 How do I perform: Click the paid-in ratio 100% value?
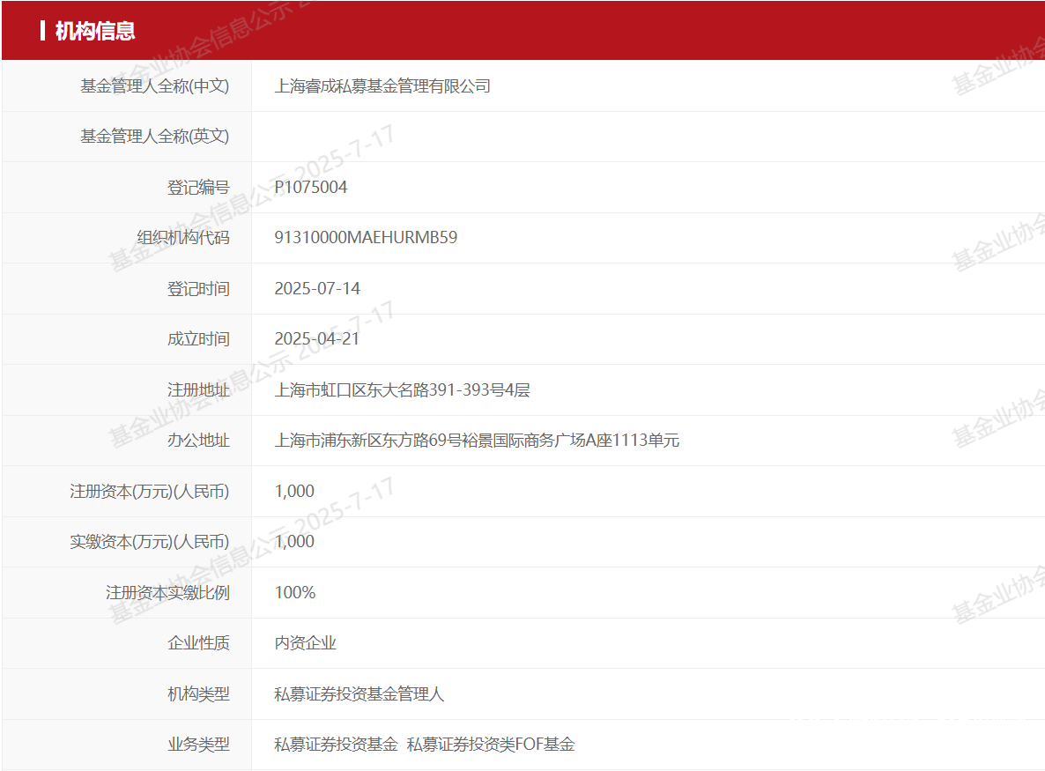(x=294, y=592)
